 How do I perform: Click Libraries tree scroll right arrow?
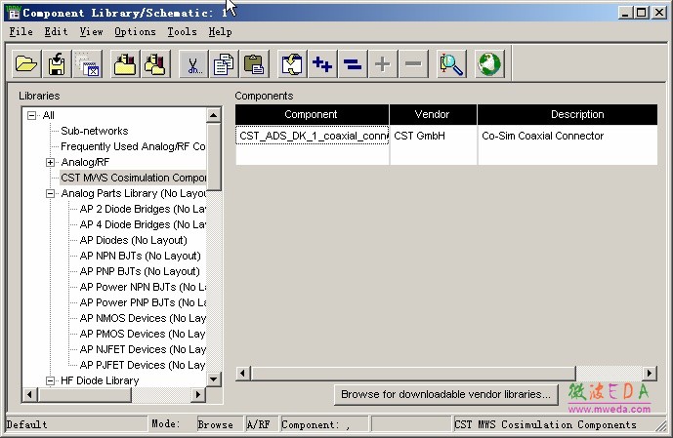(x=198, y=394)
